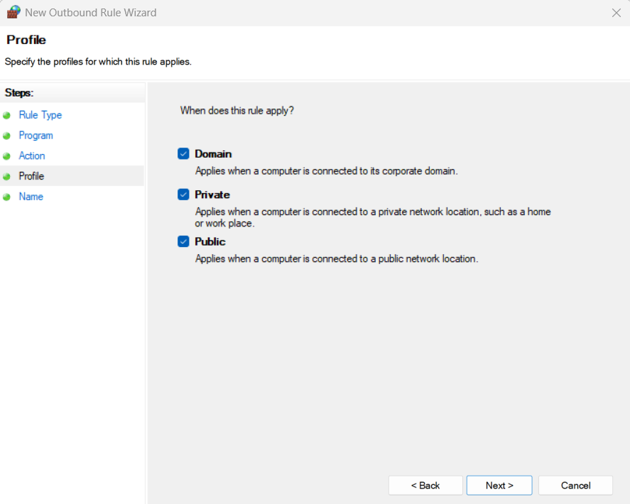Click green bullet beside Rule Type step
630x504 pixels.
7,115
